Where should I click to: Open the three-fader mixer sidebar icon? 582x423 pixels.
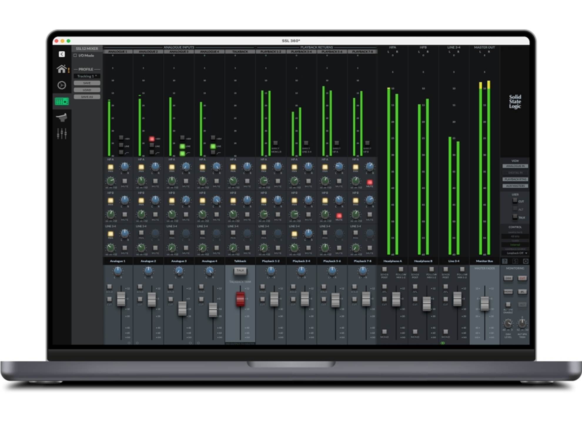[62, 133]
